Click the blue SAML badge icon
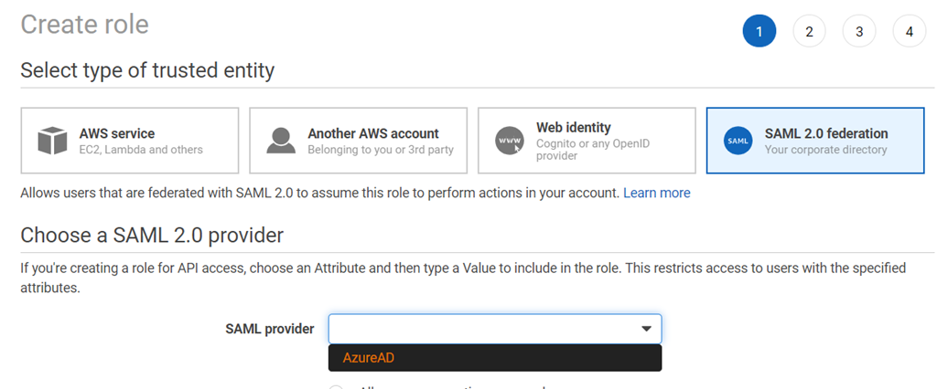This screenshot has width=937, height=389. coord(738,141)
